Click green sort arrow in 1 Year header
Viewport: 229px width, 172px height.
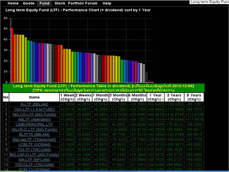(x=163, y=100)
